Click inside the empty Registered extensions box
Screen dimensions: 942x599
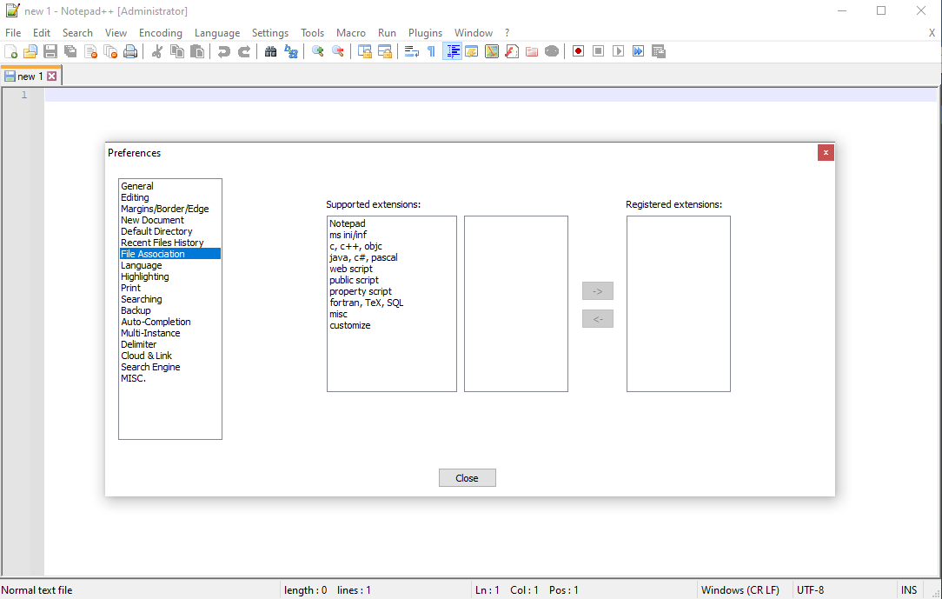678,304
